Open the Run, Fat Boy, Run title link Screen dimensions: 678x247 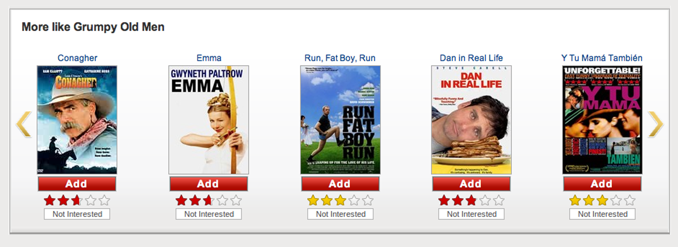(340, 58)
